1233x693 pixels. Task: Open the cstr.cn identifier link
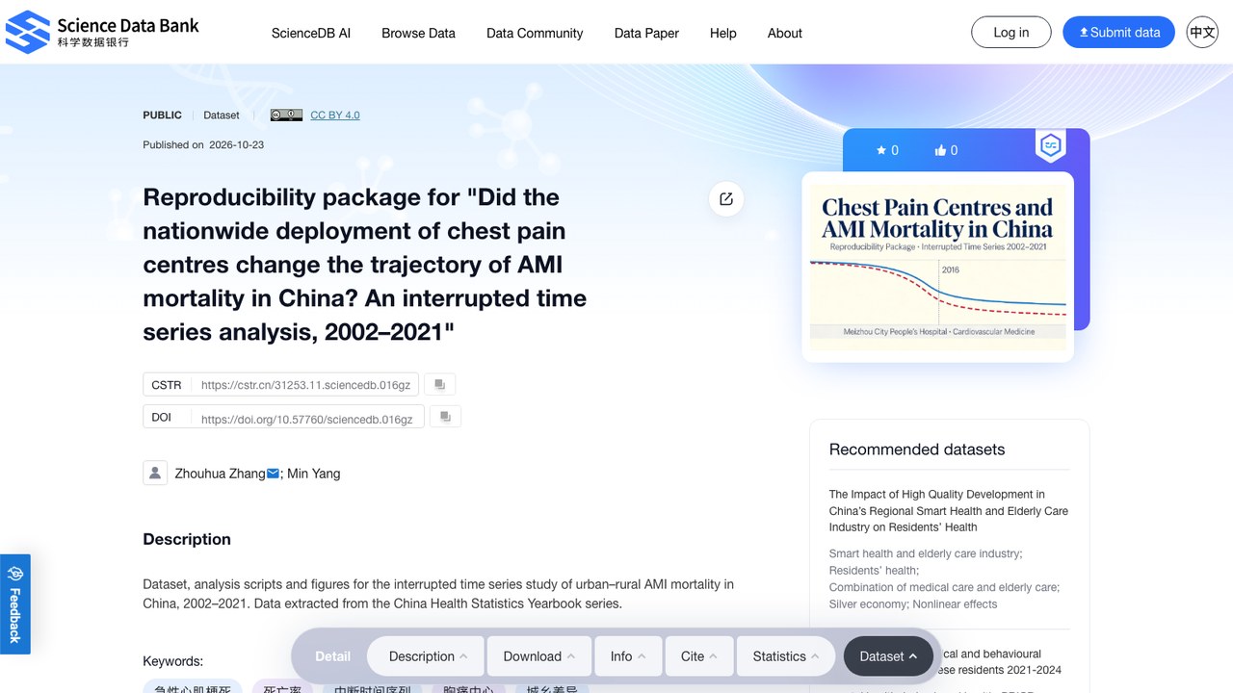tap(305, 385)
